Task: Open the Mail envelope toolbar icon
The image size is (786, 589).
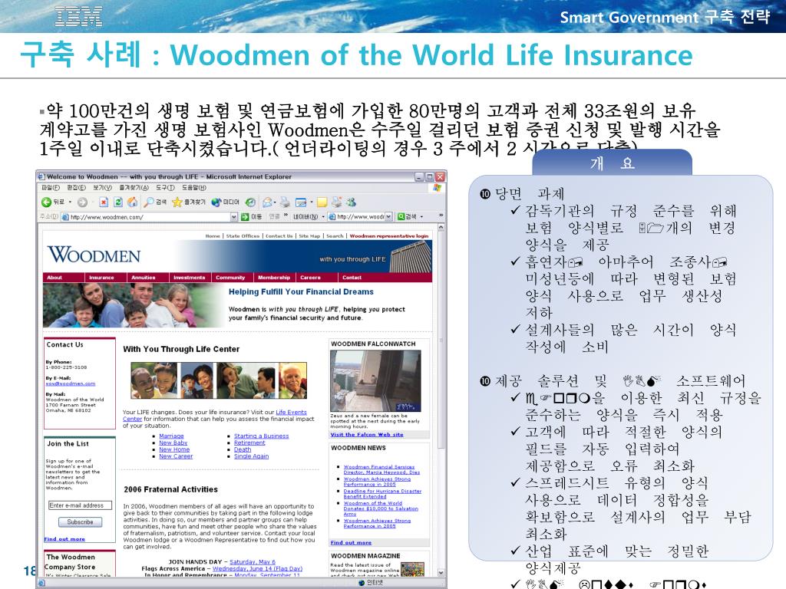Action: [268, 202]
